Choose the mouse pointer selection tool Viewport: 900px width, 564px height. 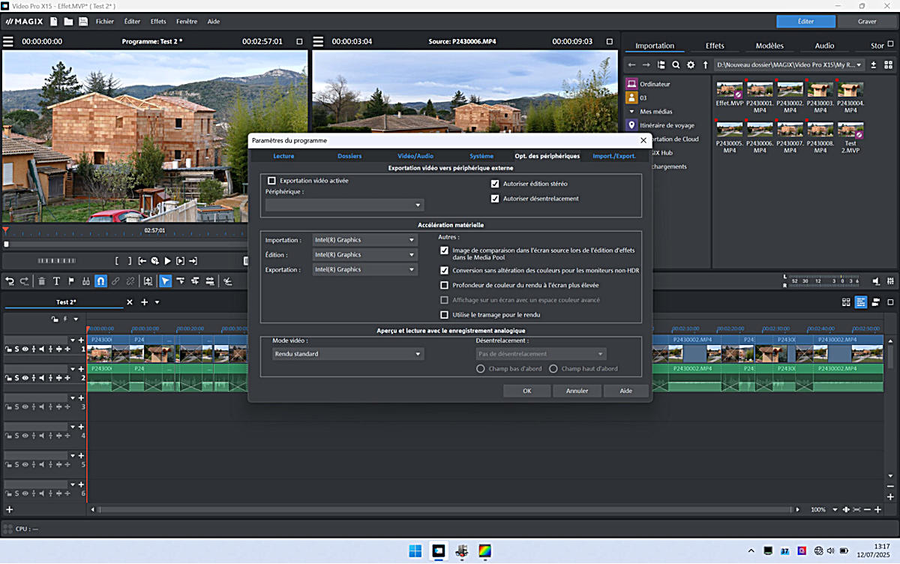pos(165,281)
